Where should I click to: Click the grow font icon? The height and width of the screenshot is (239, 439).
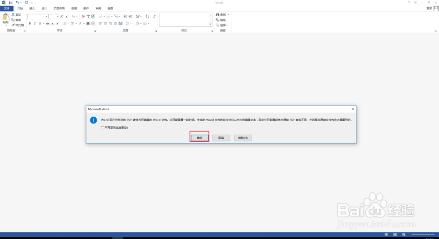(x=61, y=17)
